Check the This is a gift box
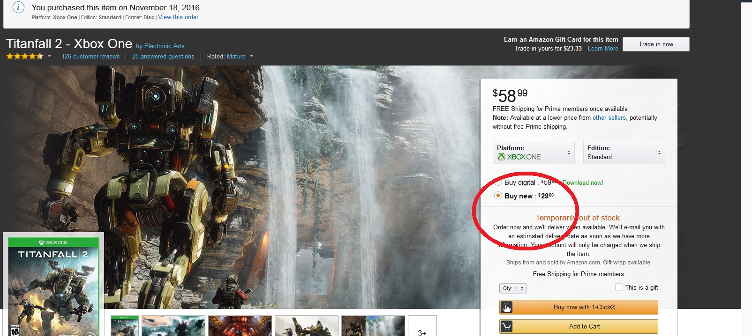Viewport: 752px width, 336px height. 619,287
